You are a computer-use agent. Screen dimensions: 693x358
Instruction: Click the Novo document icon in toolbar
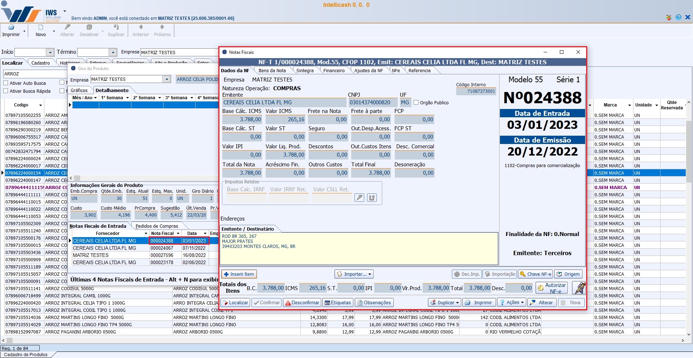click(41, 27)
